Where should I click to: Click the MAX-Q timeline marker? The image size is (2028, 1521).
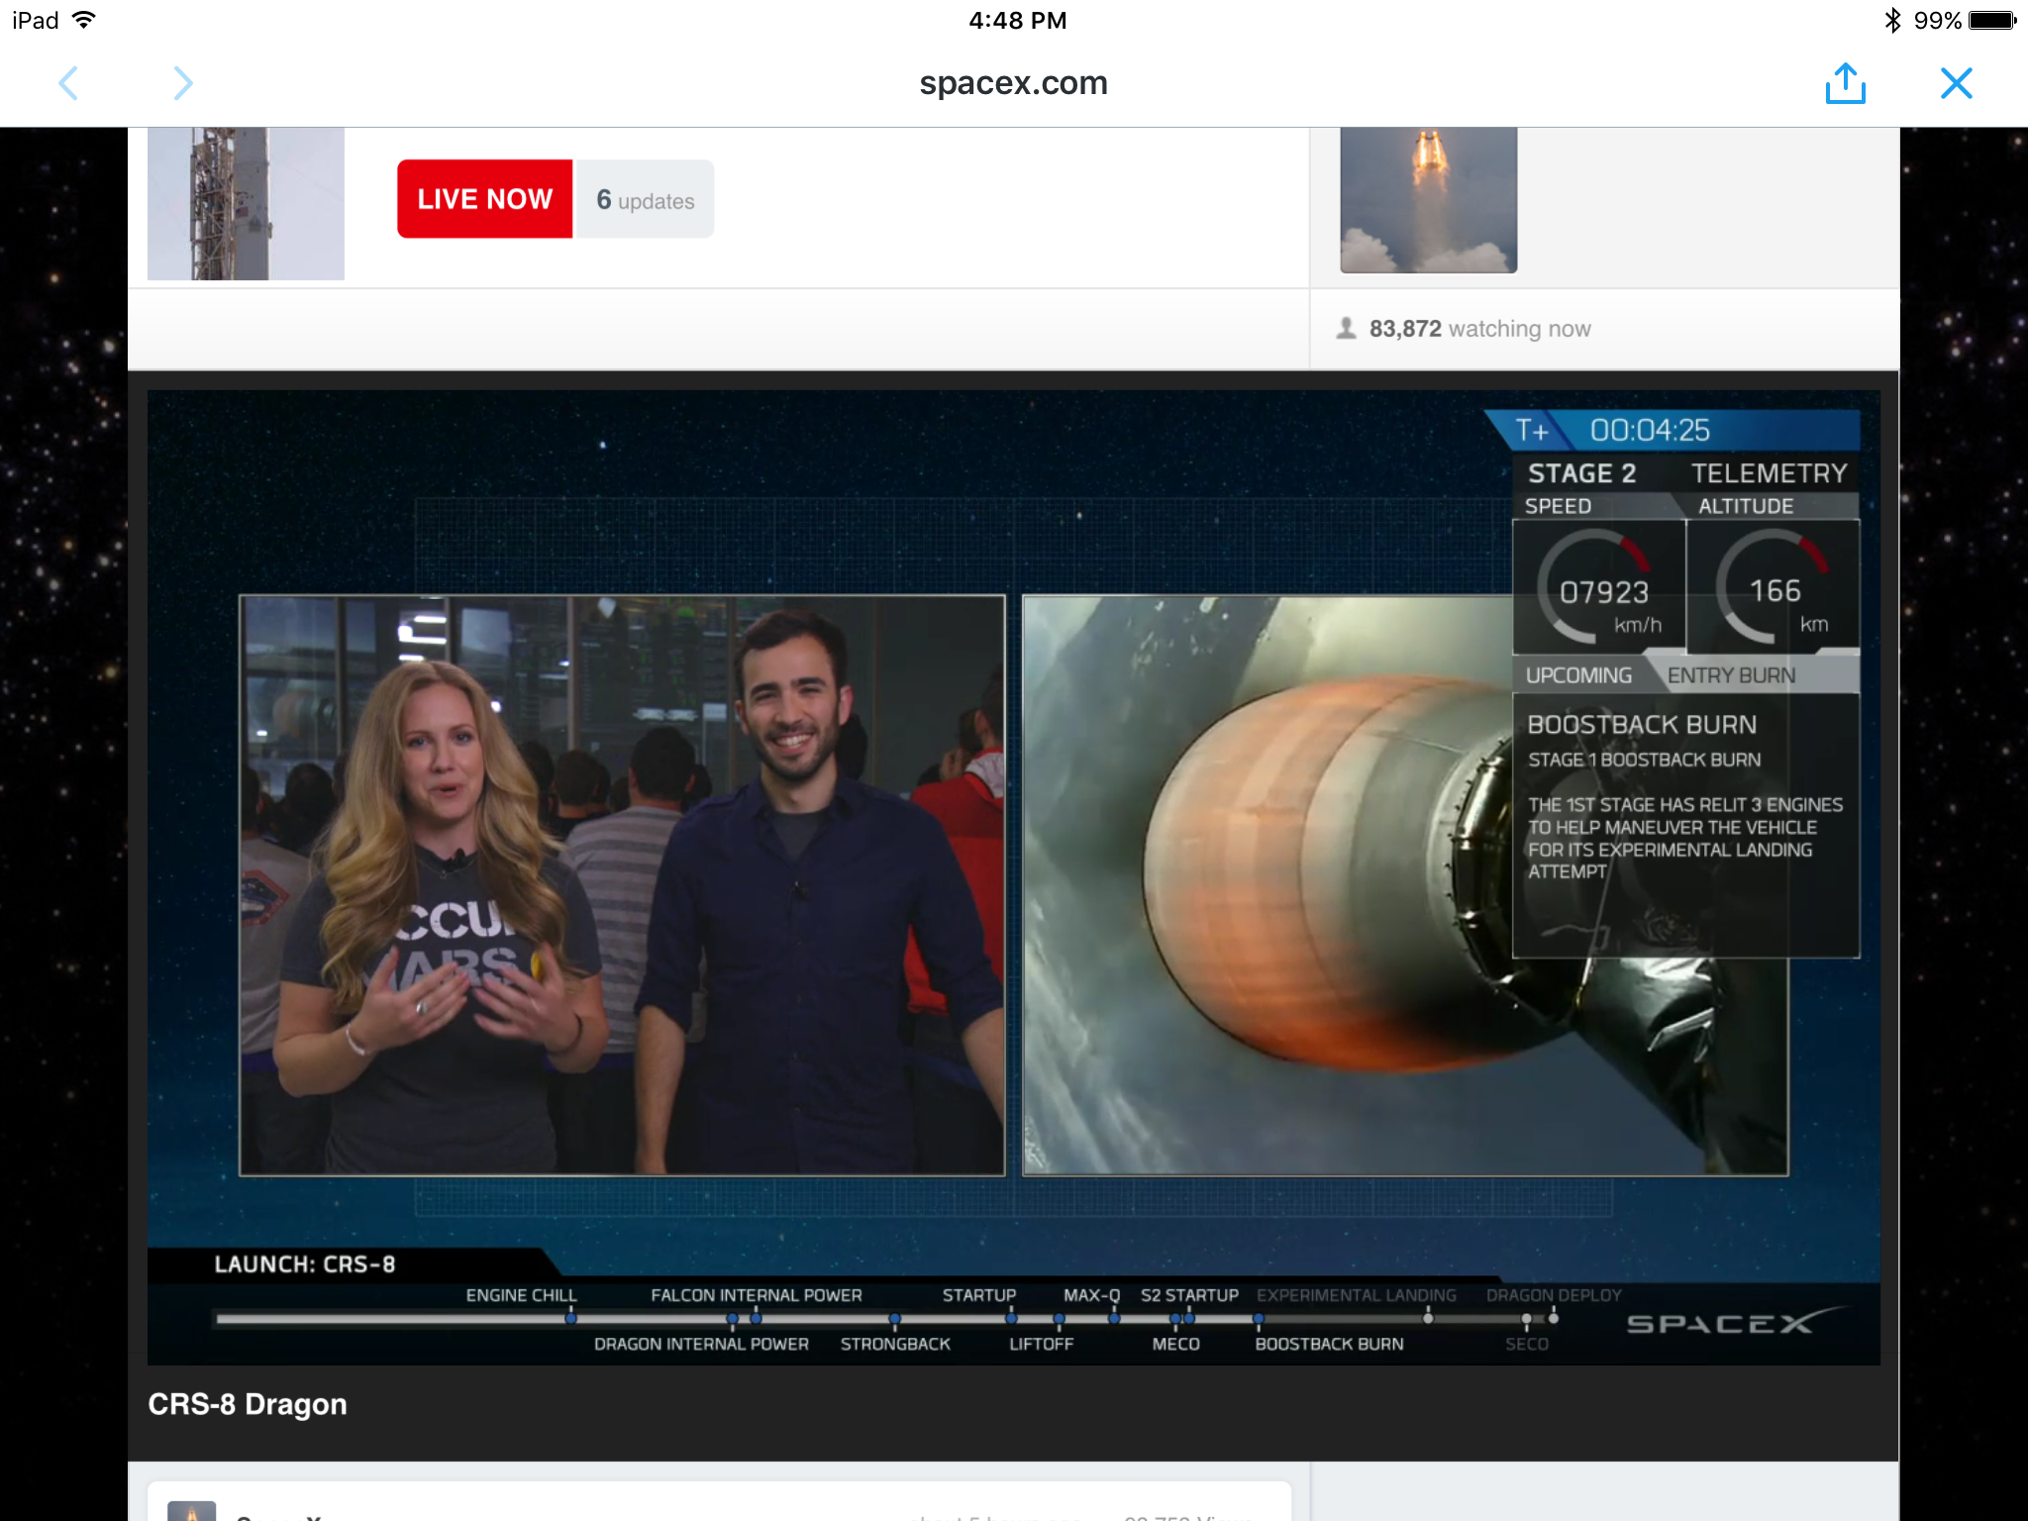(x=1114, y=1318)
